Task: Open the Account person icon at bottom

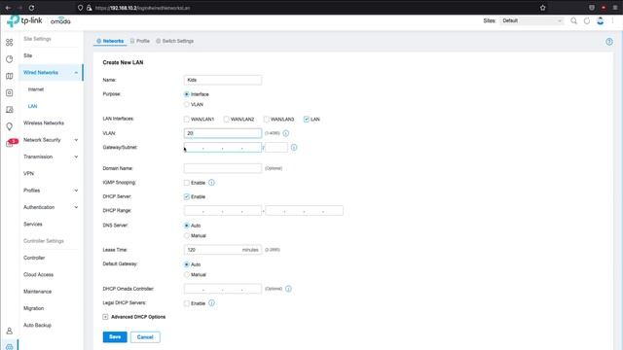Action: point(9,331)
